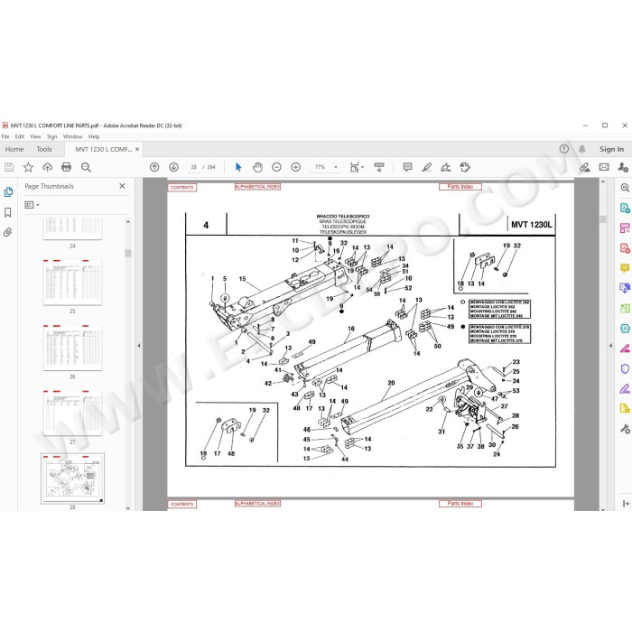Show Attachments paperclip panel
632x632 pixels.
click(x=7, y=232)
